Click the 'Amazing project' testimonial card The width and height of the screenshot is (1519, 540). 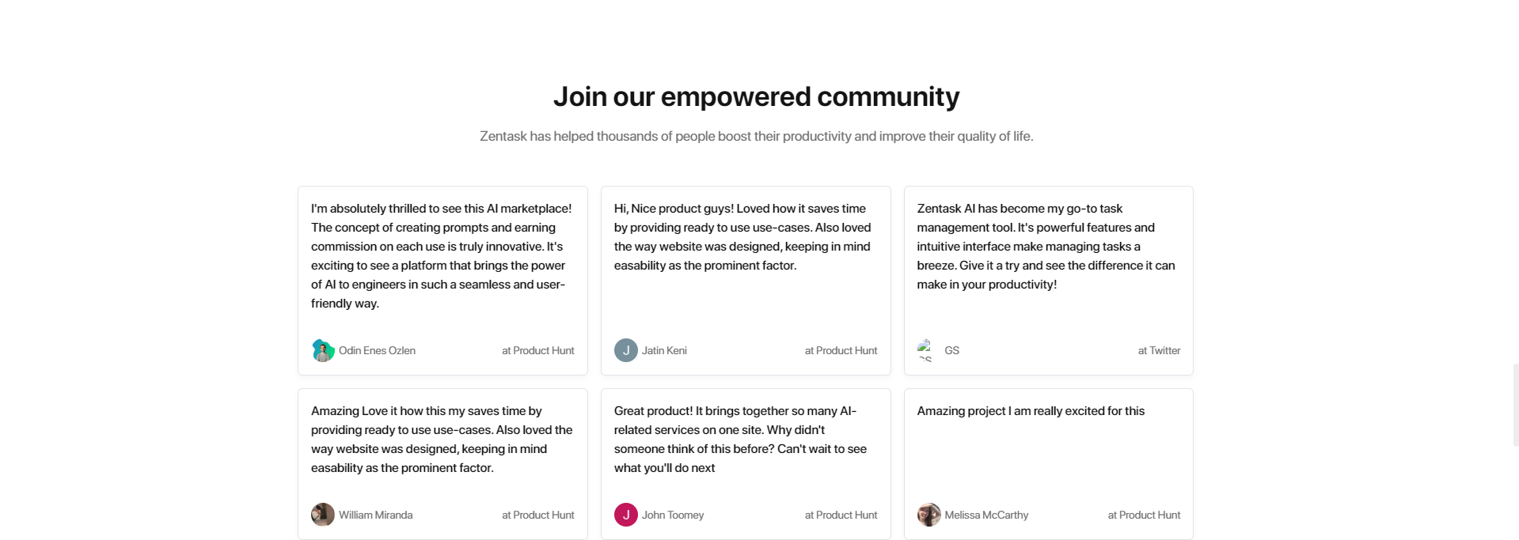pos(1048,464)
